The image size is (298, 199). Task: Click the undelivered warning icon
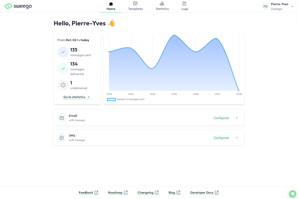63,85
